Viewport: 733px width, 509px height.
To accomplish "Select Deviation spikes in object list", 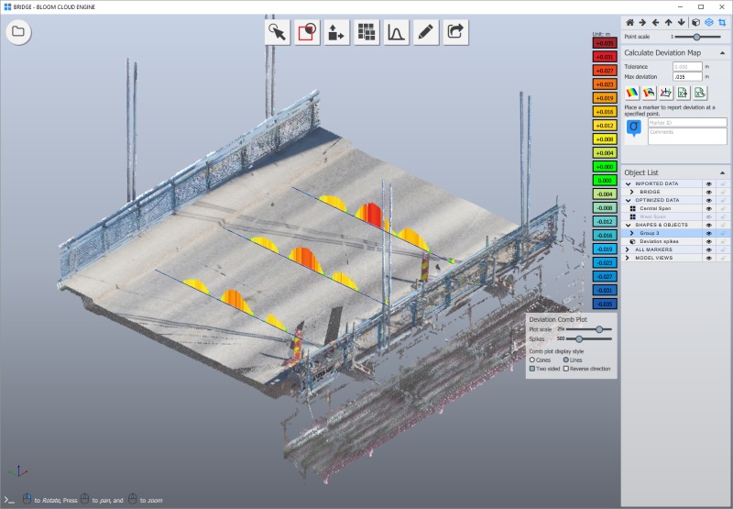I will 659,241.
